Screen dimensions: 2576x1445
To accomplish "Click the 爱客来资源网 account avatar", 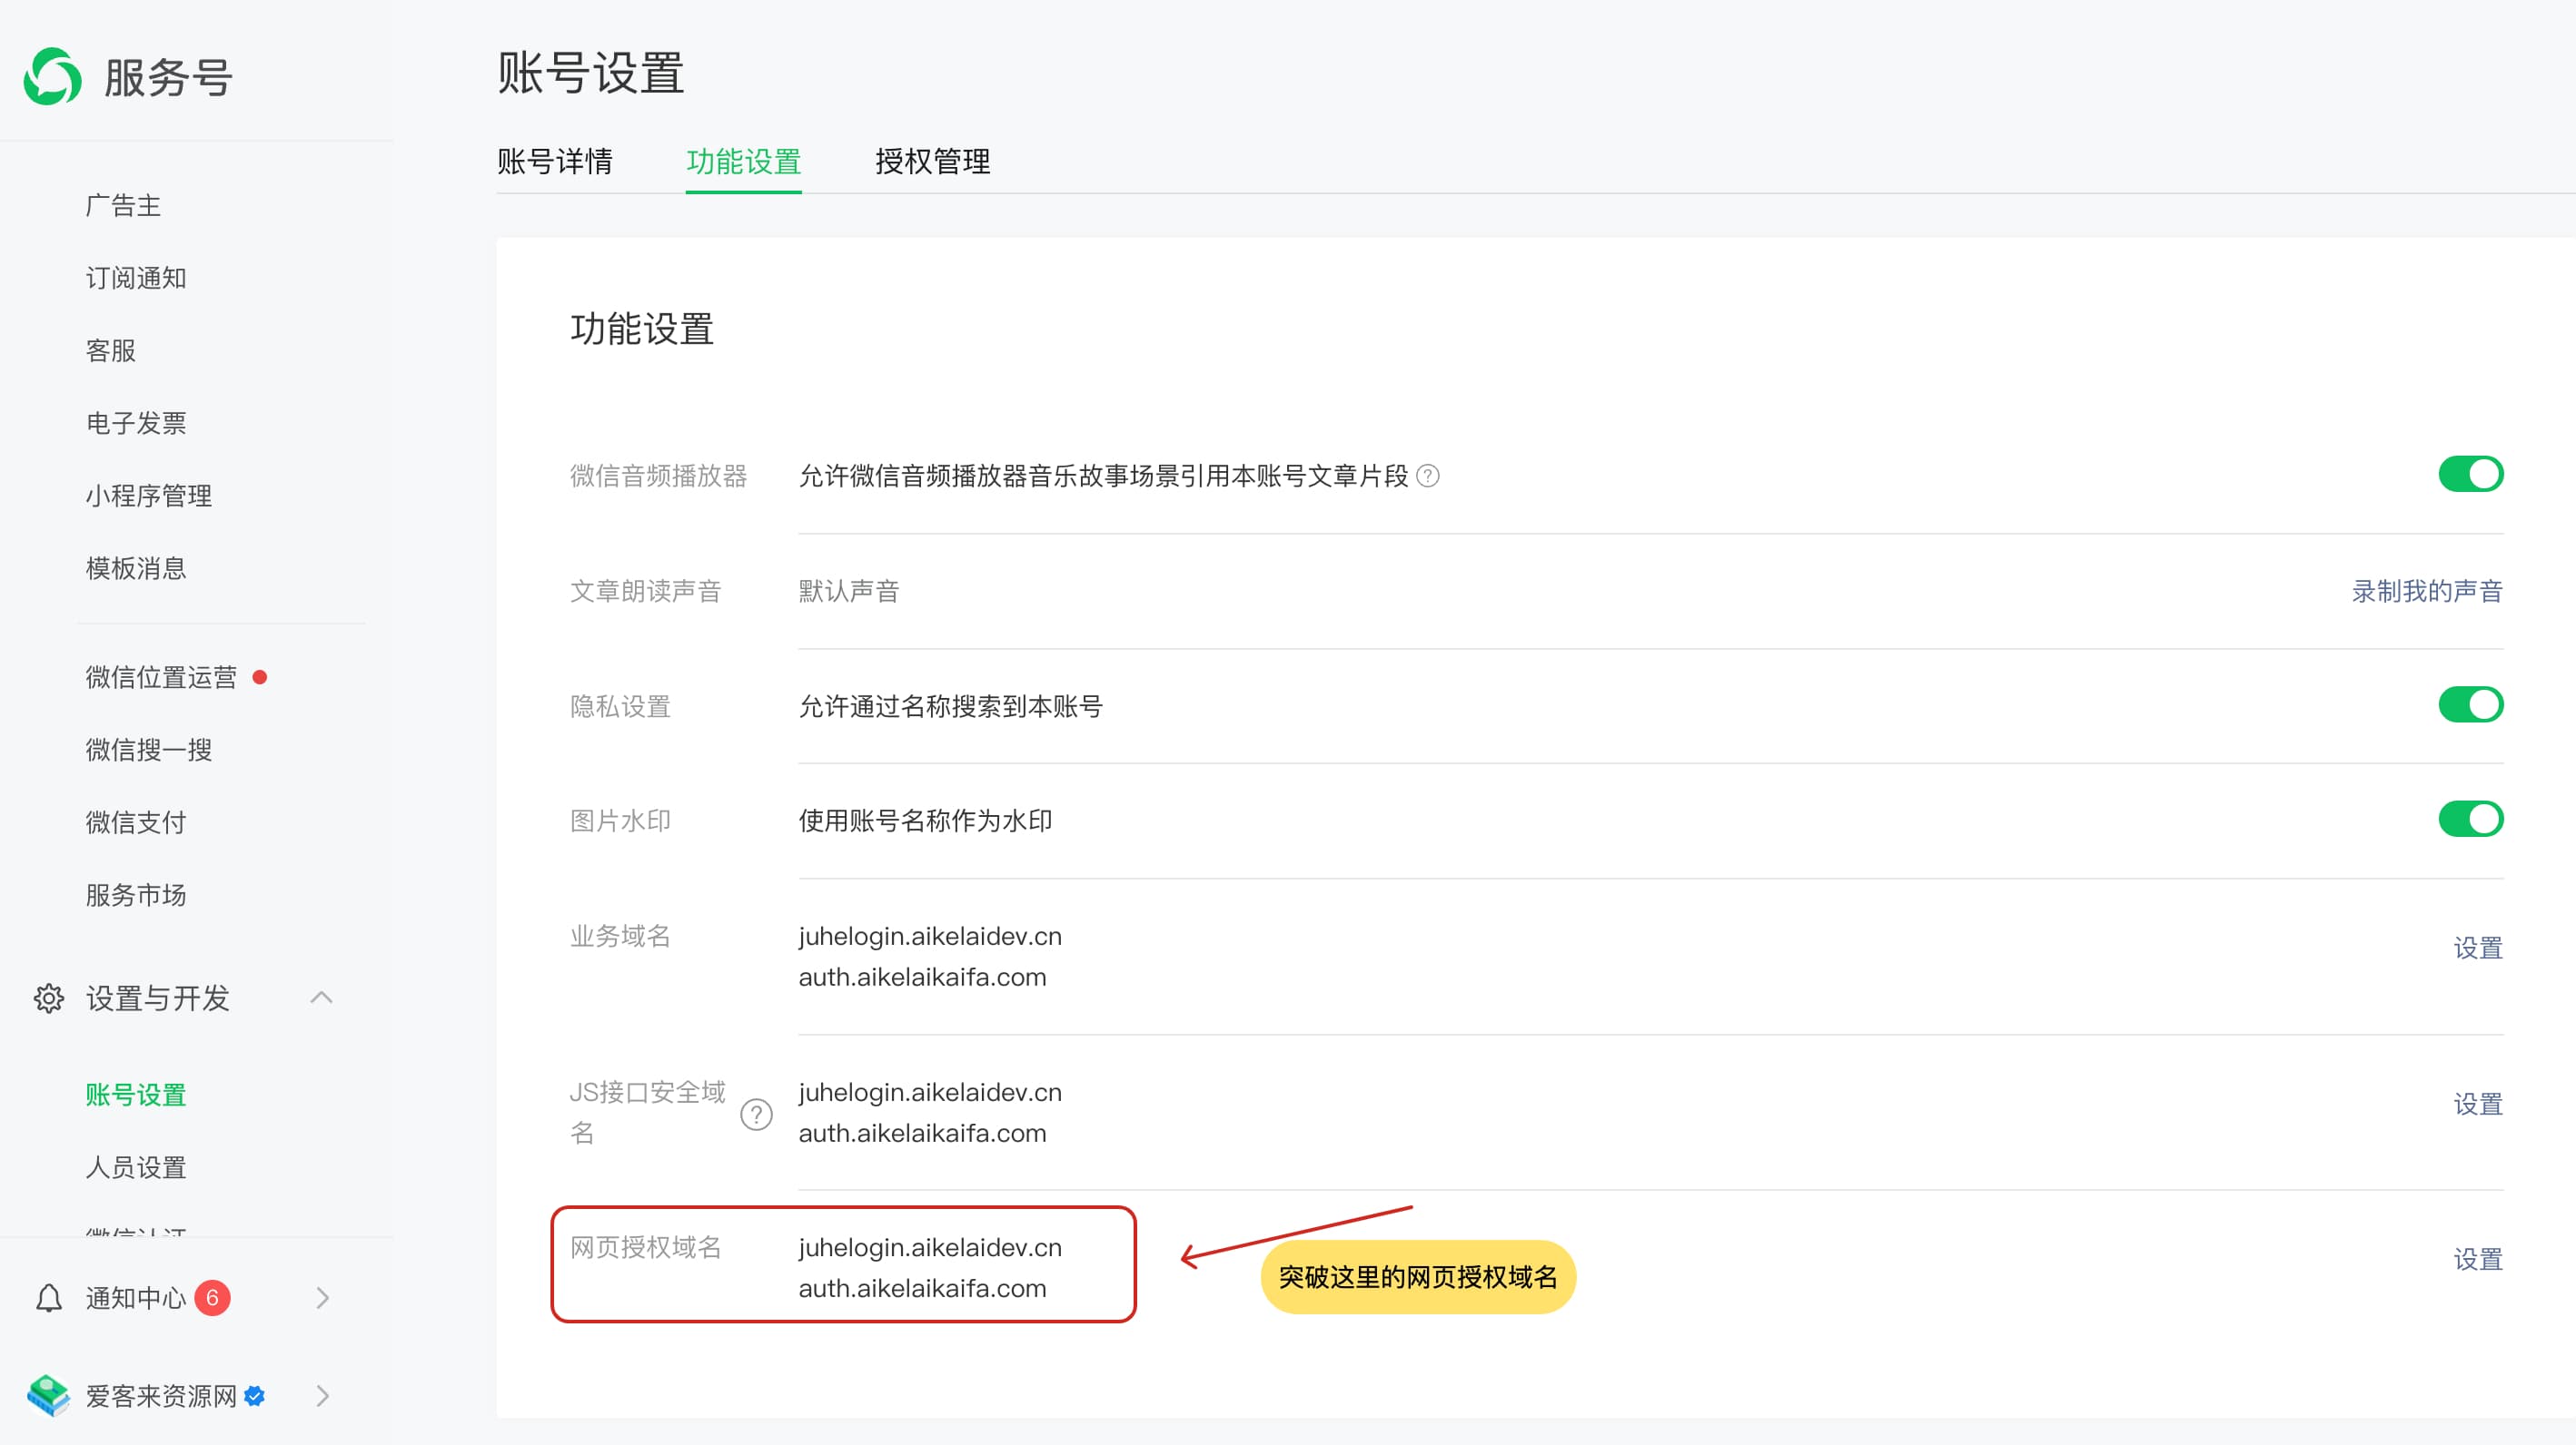I will pyautogui.click(x=48, y=1395).
